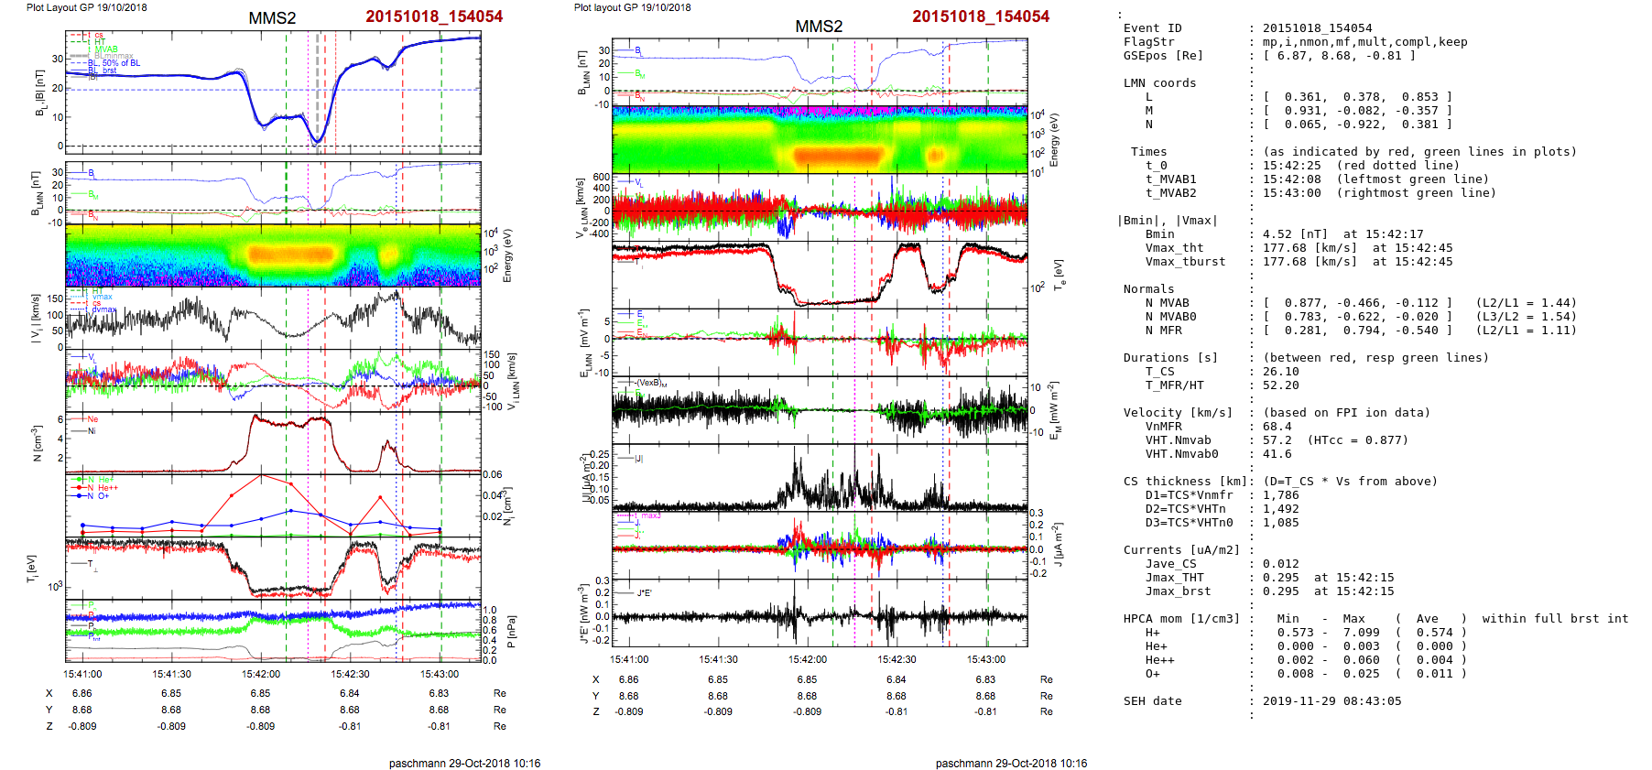Click the 'CS thickness [km]' heading
The width and height of the screenshot is (1652, 770).
tap(1185, 482)
